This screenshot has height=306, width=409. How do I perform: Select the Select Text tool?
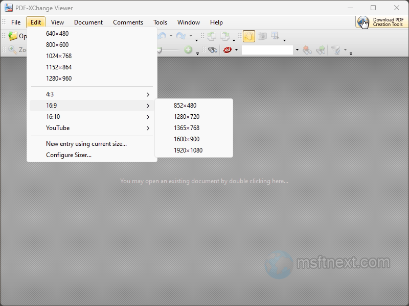(x=275, y=36)
